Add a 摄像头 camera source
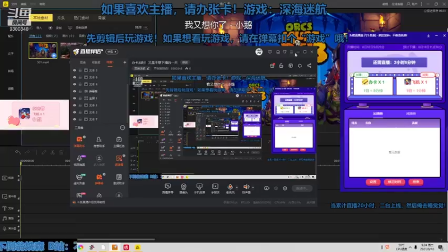The image size is (448, 252). 184,188
